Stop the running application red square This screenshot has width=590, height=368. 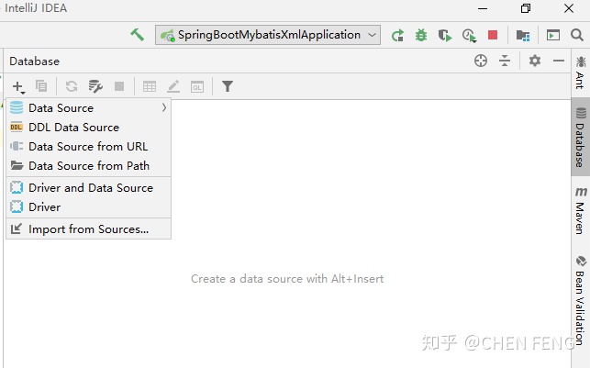(493, 35)
